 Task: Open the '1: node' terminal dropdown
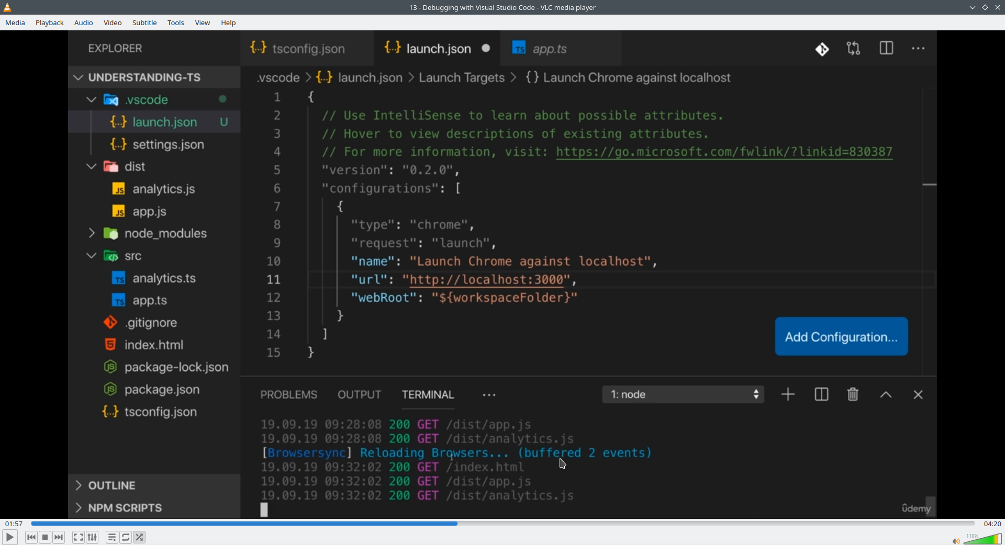pos(683,395)
